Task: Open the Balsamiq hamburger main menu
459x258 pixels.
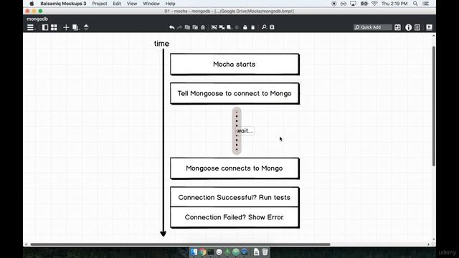Action: click(x=30, y=27)
